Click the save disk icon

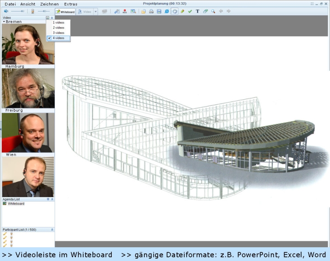click(159, 11)
